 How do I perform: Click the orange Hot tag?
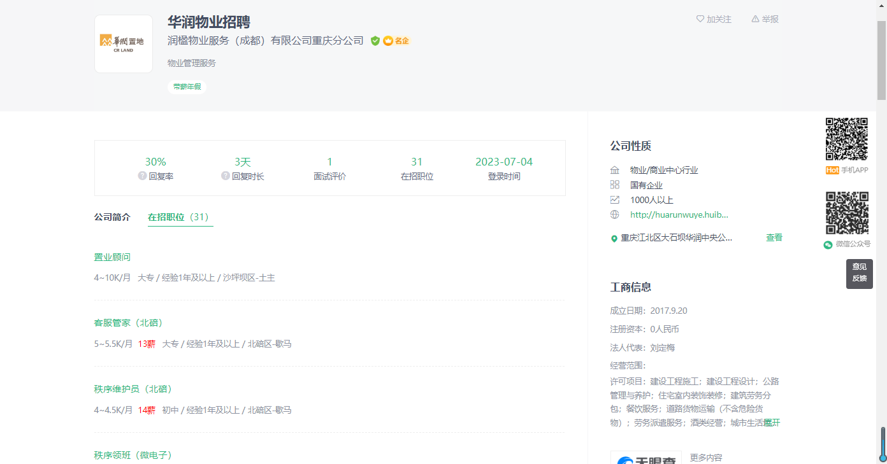pos(832,170)
